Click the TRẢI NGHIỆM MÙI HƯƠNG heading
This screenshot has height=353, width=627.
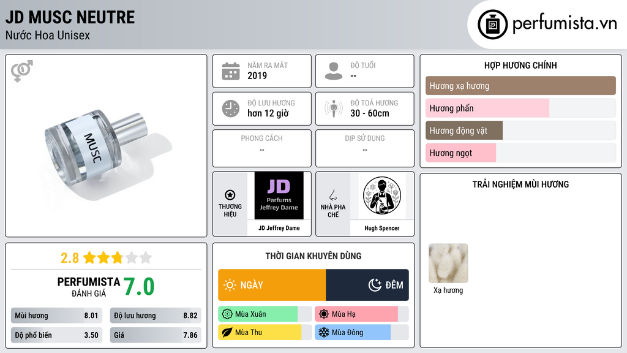(520, 184)
